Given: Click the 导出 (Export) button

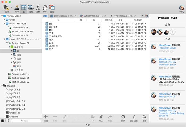Looking at the screenshot, I should (x=110, y=118).
